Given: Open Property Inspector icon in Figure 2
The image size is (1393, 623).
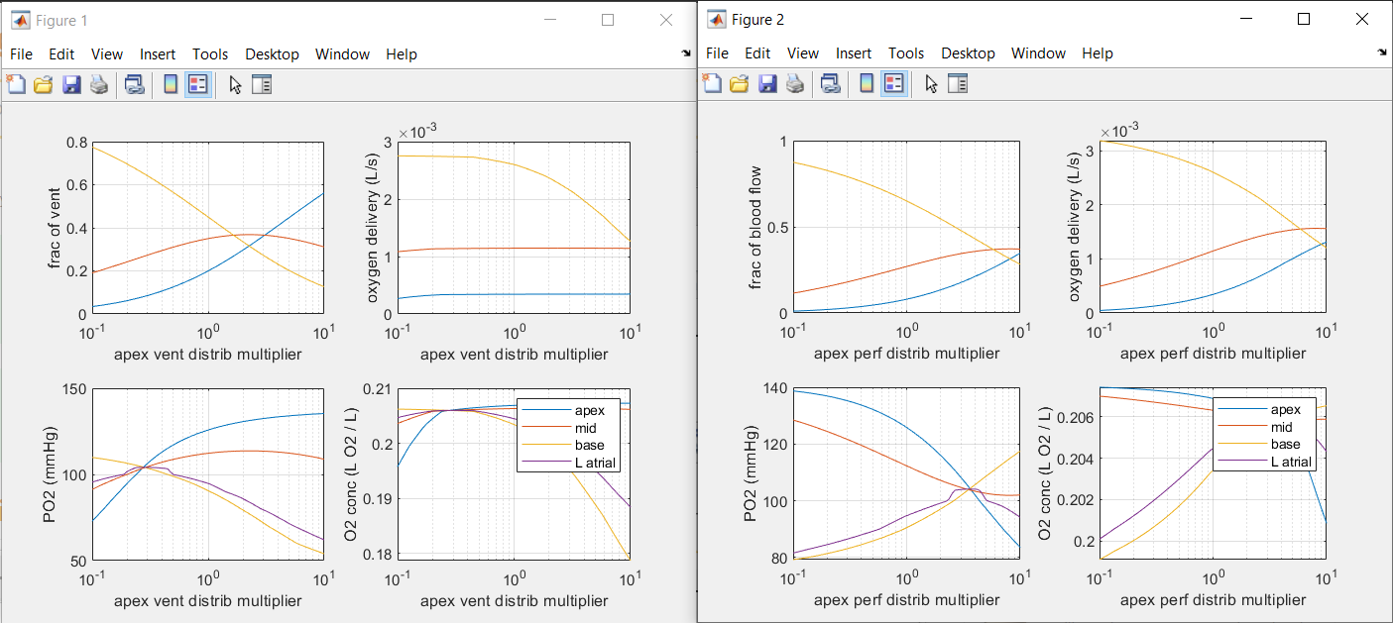Looking at the screenshot, I should [x=958, y=84].
